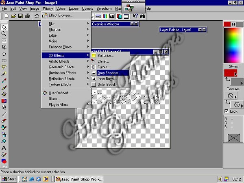Select the Paint Brush tool
This screenshot has width=244, height=183.
[x=4, y=87]
